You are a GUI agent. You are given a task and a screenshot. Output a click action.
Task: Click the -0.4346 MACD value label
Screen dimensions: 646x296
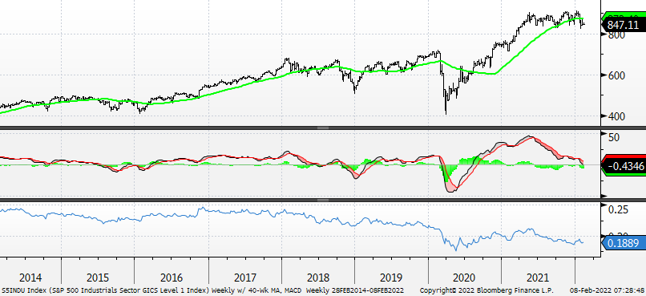[623, 167]
